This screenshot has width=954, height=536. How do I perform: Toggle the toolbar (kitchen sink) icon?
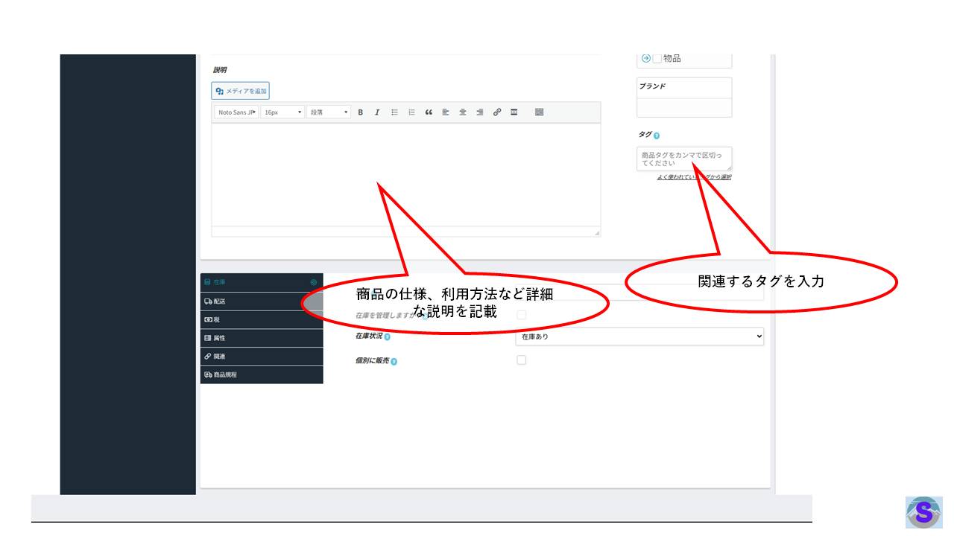point(540,112)
